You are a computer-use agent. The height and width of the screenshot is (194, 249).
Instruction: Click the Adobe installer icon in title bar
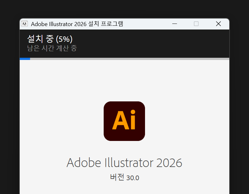pyautogui.click(x=24, y=24)
